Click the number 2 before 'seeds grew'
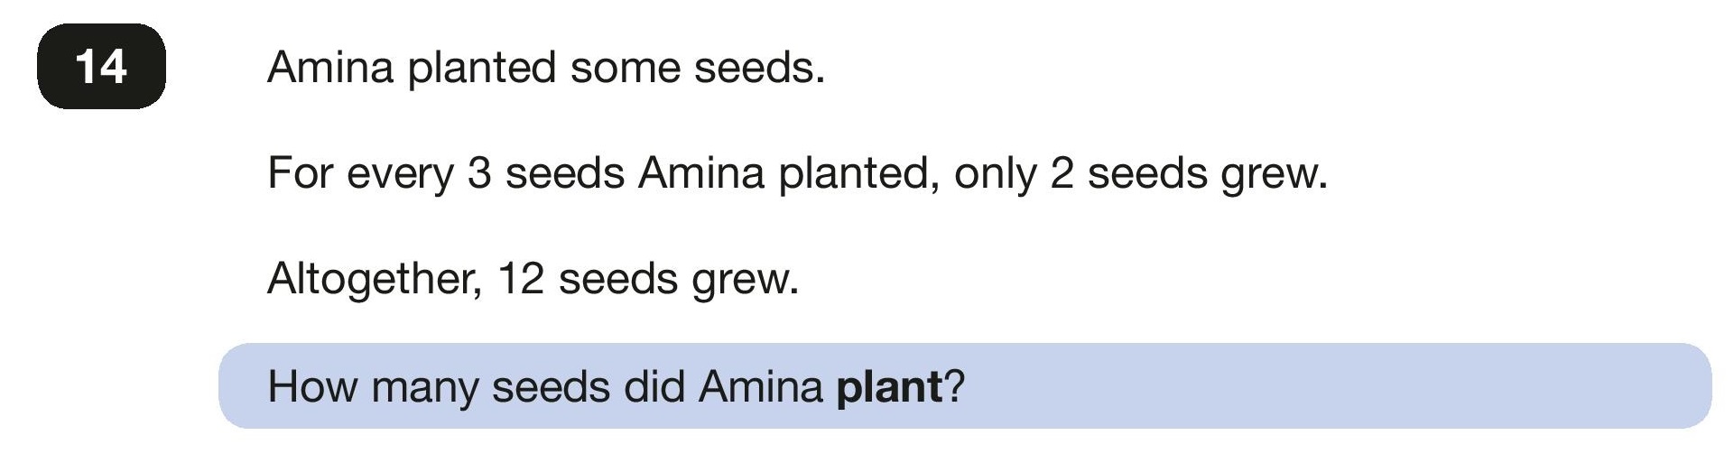 (x=1062, y=173)
